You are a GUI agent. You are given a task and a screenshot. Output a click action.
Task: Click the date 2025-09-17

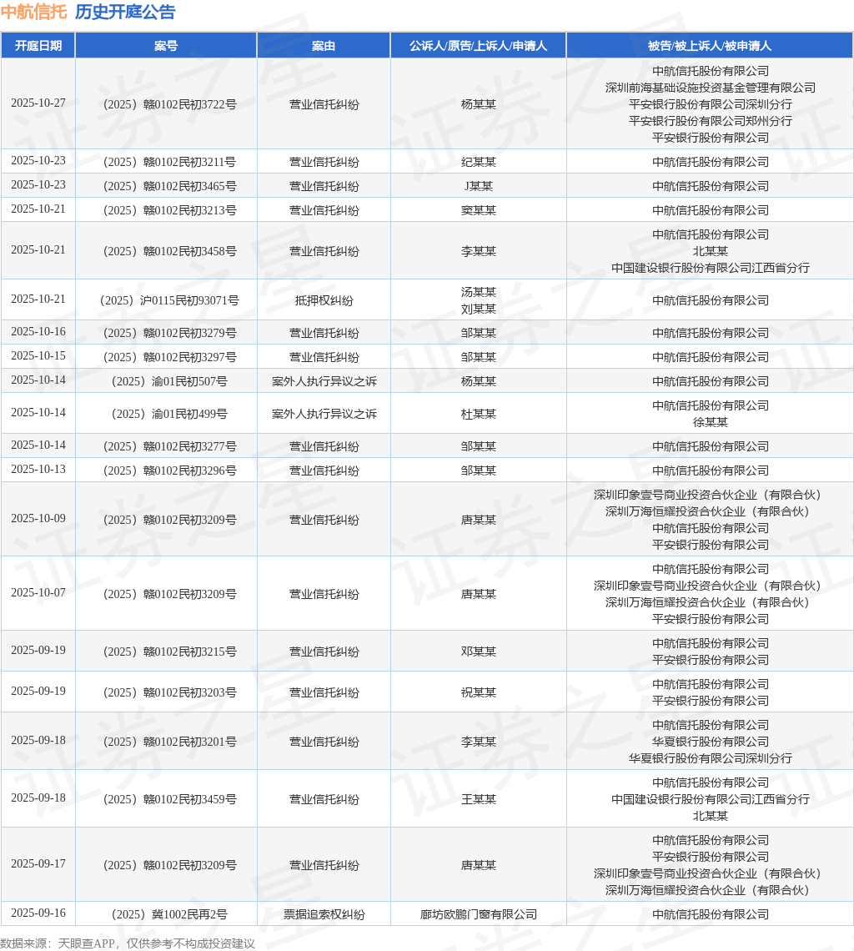38,863
